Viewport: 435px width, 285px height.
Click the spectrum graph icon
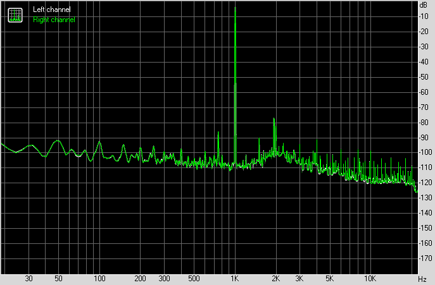coord(15,15)
